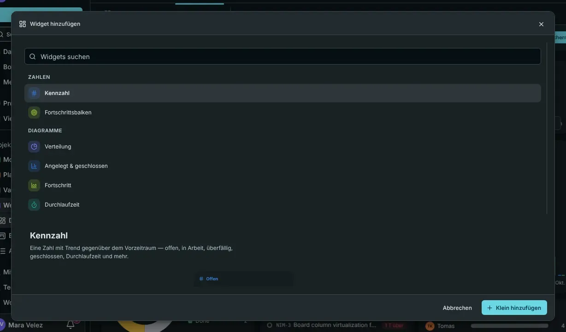
Task: Focus the Widgets suchen search field
Action: 283,57
